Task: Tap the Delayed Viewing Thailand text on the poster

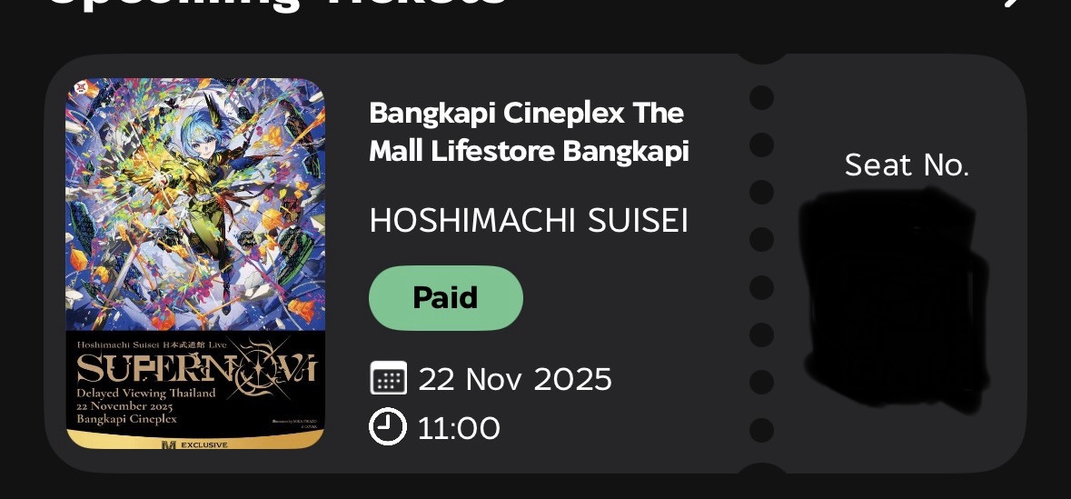Action: pyautogui.click(x=146, y=393)
